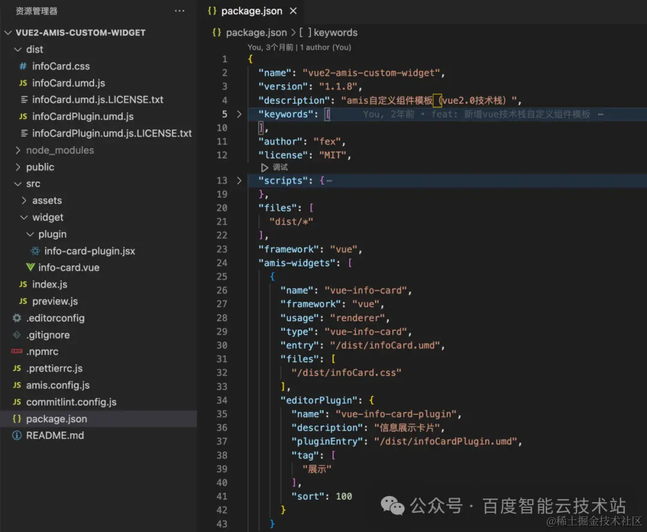Click the "MIT" license value
The height and width of the screenshot is (532, 647).
click(x=332, y=155)
